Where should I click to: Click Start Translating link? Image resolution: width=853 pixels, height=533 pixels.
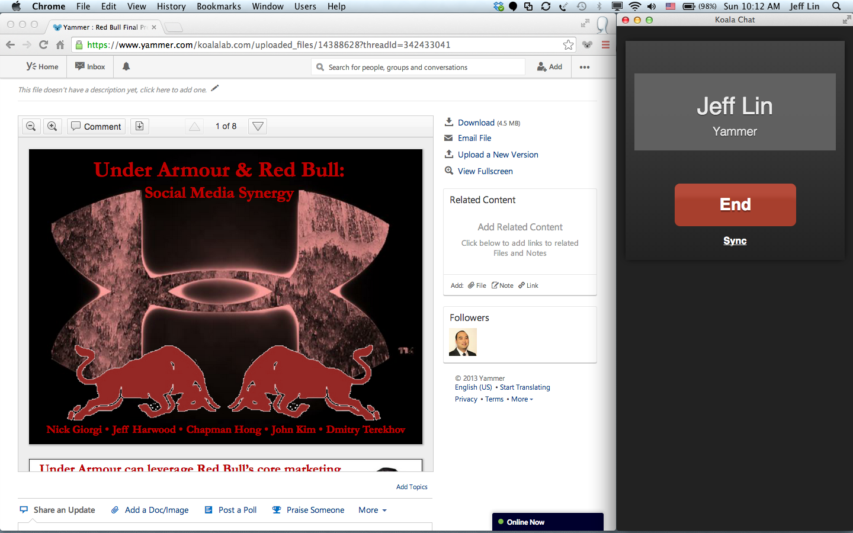(x=525, y=387)
